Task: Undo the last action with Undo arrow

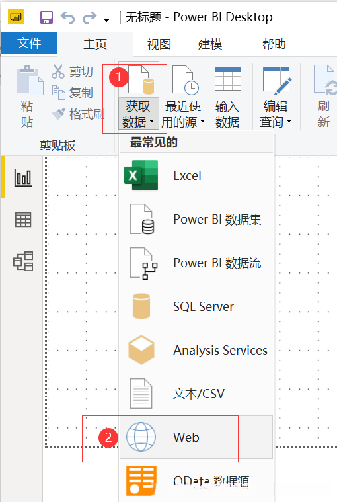Action: point(68,18)
